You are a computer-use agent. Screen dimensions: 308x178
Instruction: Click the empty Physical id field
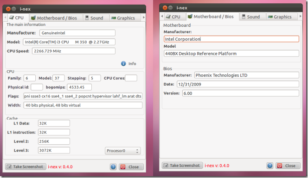(37, 87)
